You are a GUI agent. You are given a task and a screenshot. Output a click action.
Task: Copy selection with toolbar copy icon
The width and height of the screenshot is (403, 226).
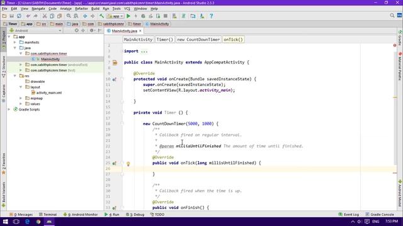pyautogui.click(x=52, y=16)
